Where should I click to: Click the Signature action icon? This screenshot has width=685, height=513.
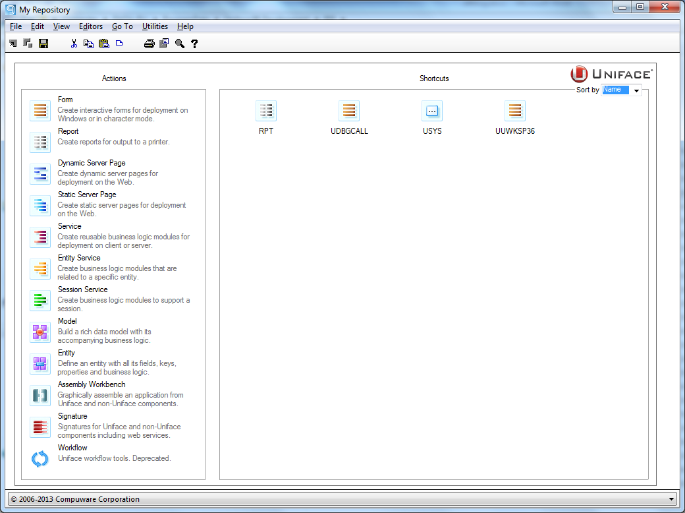[x=40, y=427]
